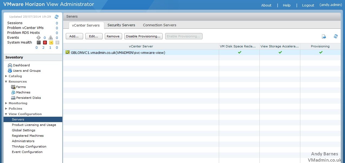This screenshot has width=345, height=163.
Task: Select the GBLONVC1.vmadmin.co.uk server row text
Action: (118, 53)
